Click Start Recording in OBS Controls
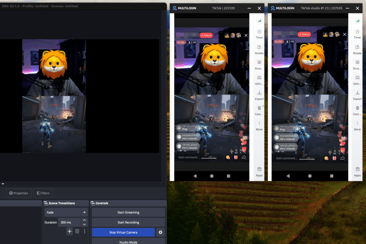 [x=128, y=222]
